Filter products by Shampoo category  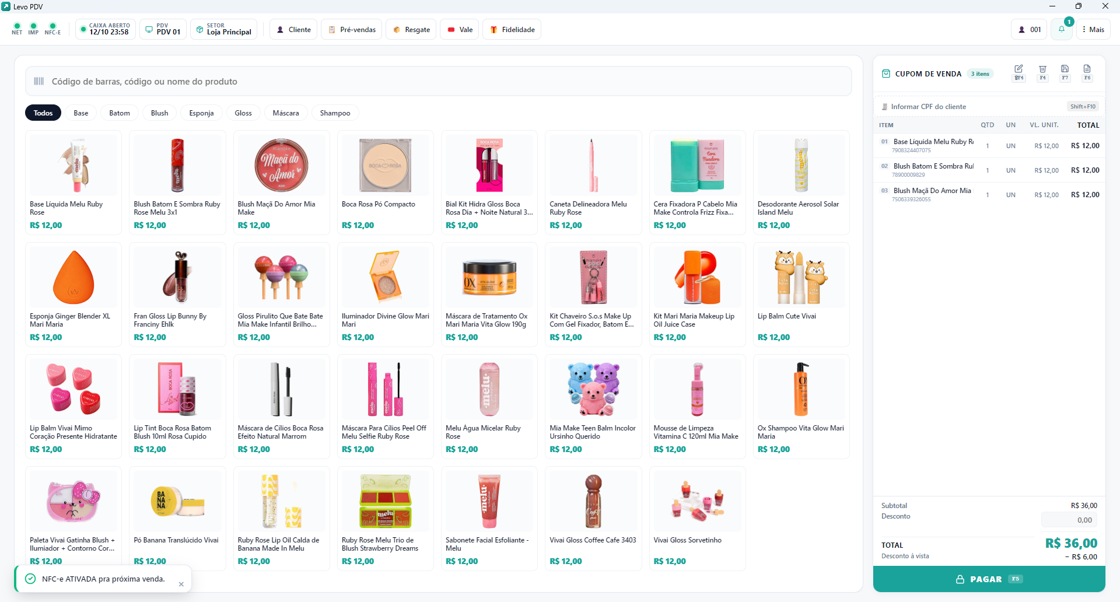335,113
